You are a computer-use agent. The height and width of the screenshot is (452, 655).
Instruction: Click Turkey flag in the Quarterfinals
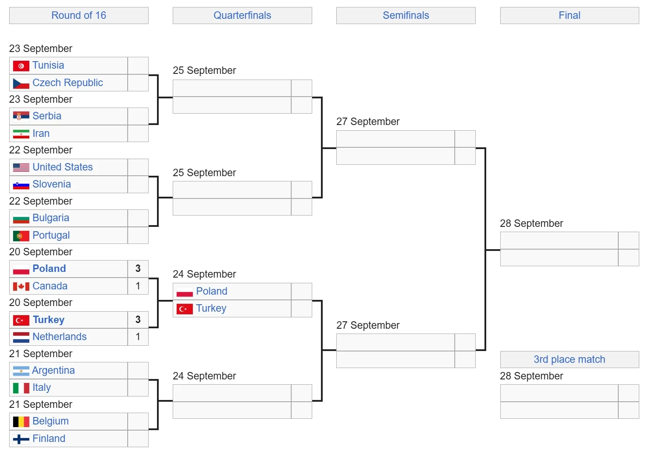[x=185, y=309]
